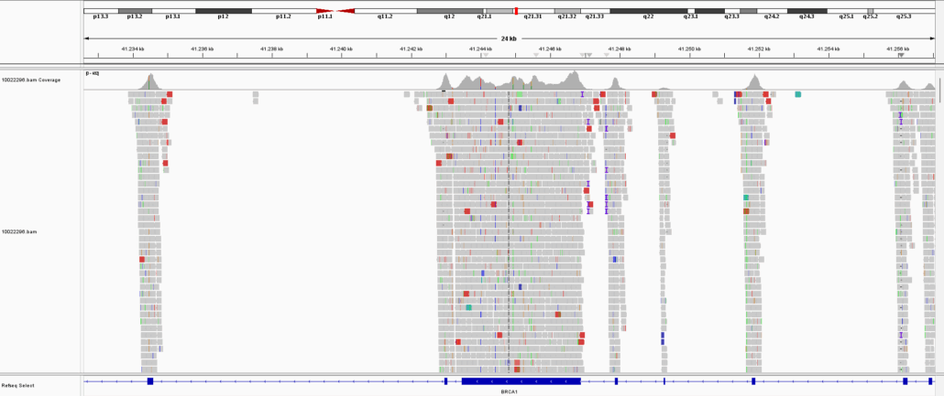
Task: Click the red centromere marker on ideogram
Action: pos(335,11)
